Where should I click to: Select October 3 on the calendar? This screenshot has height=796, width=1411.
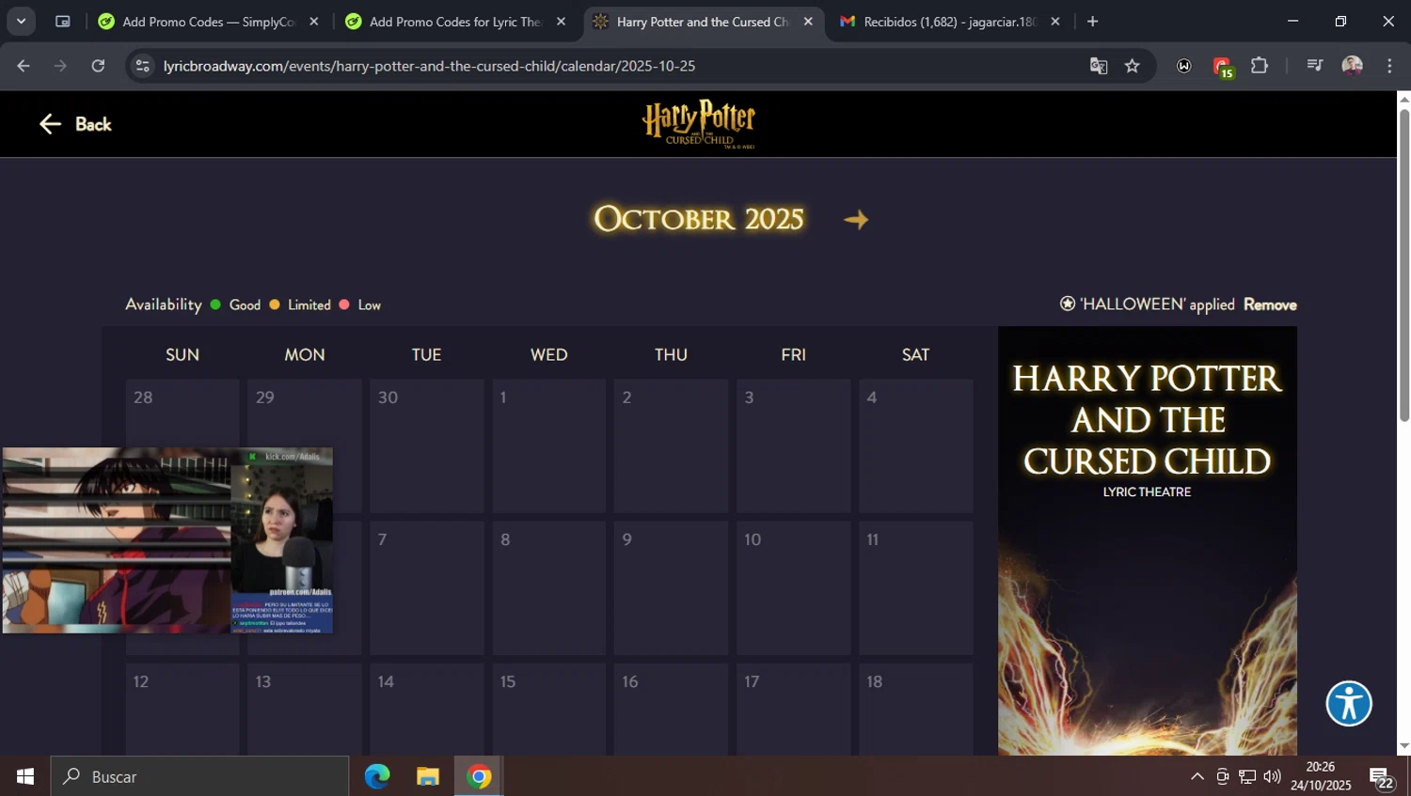tap(794, 446)
